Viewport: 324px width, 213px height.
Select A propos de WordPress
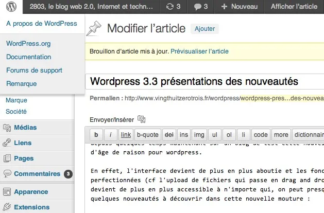pos(42,24)
